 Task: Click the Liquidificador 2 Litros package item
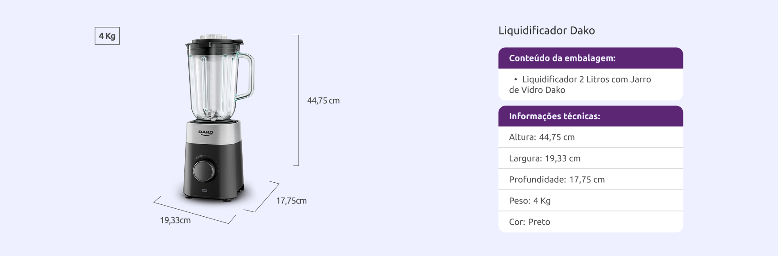click(x=580, y=84)
